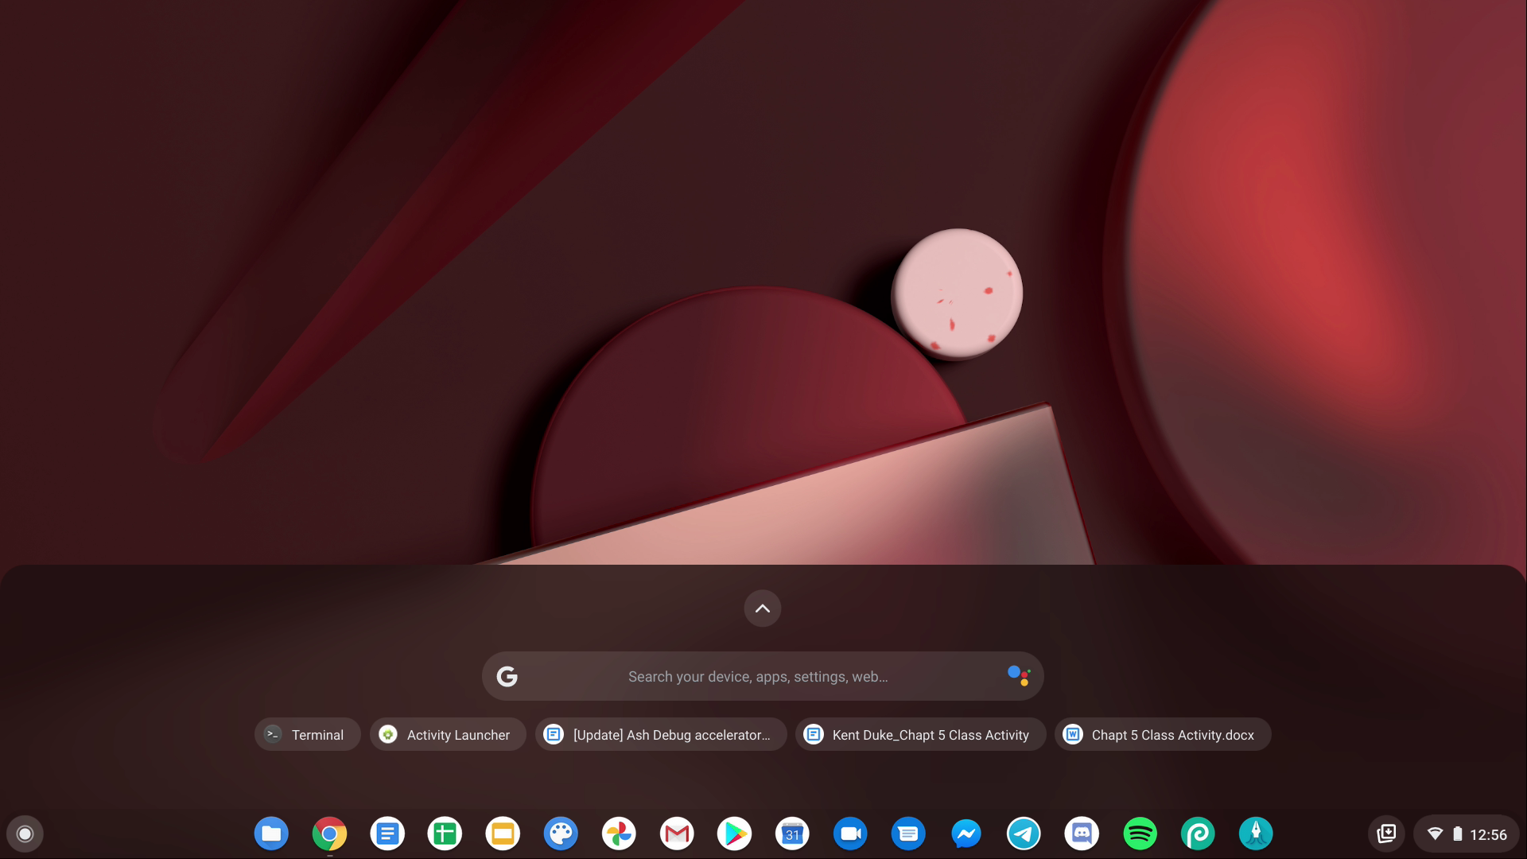Open Google Docs from the shelf
The image size is (1527, 859).
point(387,833)
